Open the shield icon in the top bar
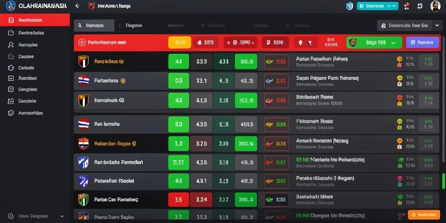 coord(349,6)
